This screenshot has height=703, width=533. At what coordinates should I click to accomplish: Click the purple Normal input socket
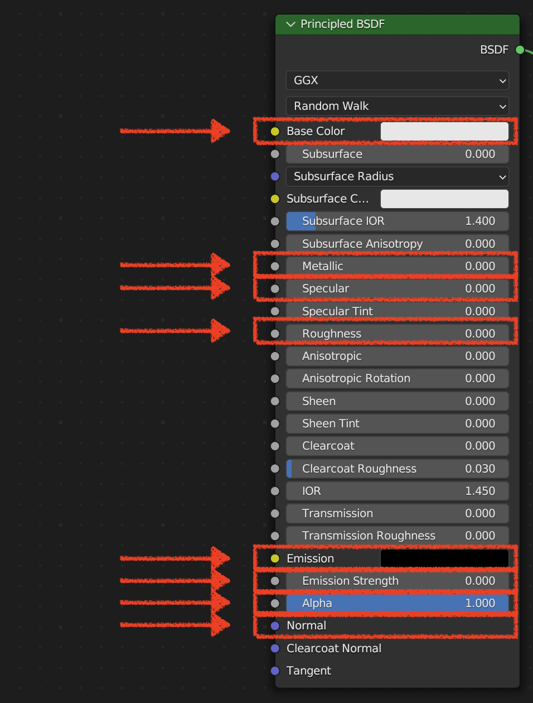[x=275, y=626]
